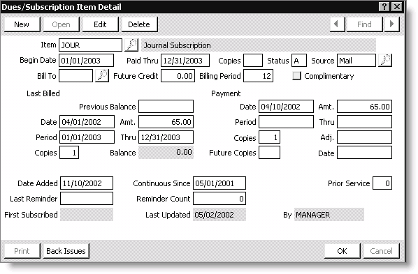This screenshot has height=274, width=418.
Task: Select the Date Added field
Action: coord(87,183)
